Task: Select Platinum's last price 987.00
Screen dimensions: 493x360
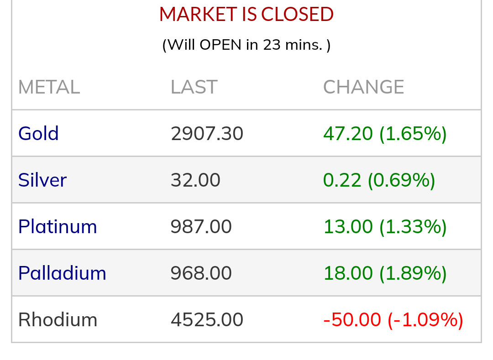Action: pyautogui.click(x=201, y=227)
